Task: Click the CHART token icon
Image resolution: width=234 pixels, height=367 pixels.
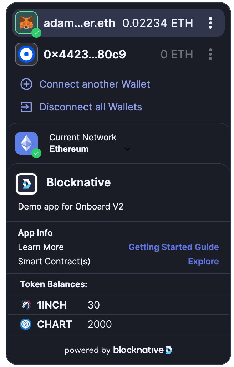Action: 26,324
